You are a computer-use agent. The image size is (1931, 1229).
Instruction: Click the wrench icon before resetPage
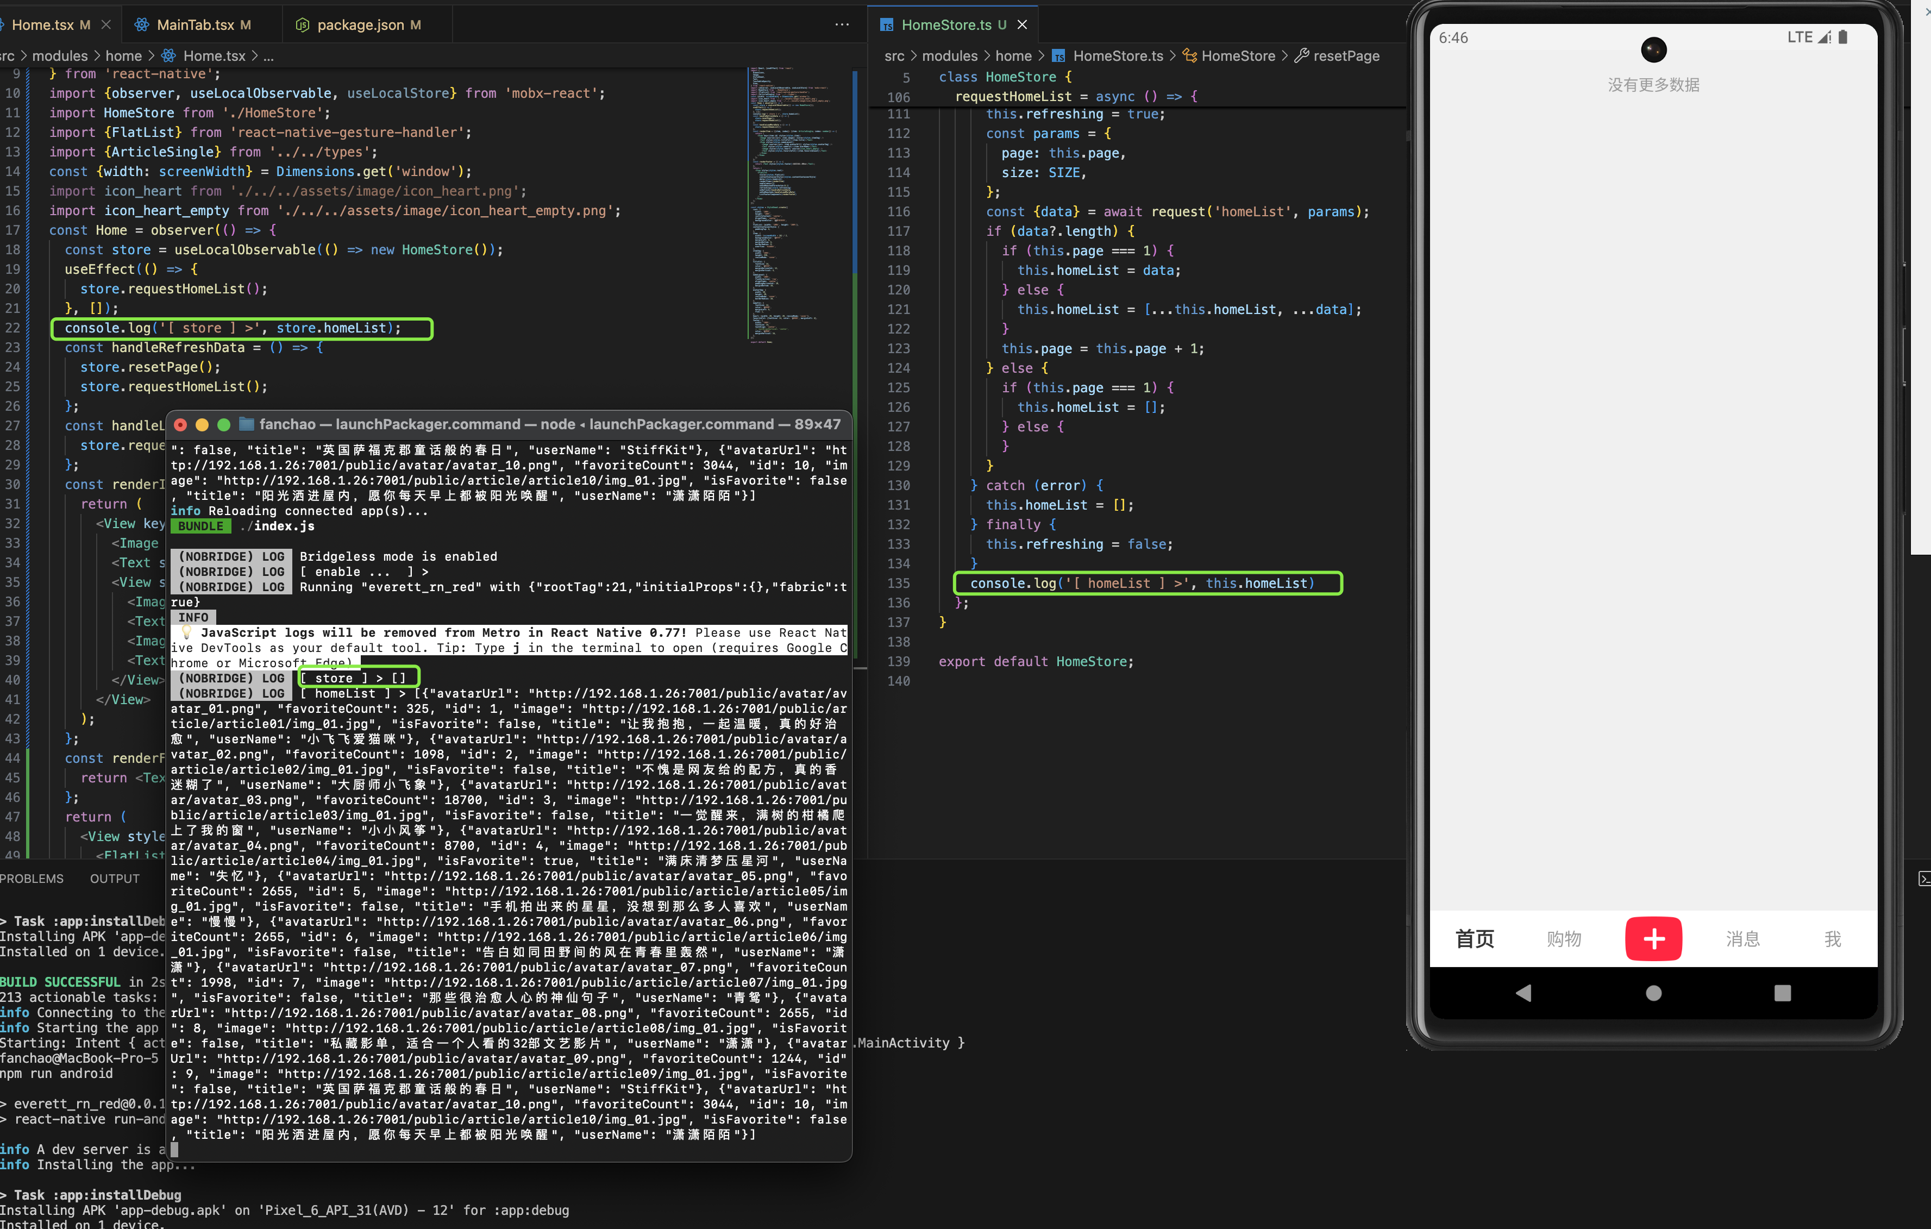pyautogui.click(x=1301, y=55)
